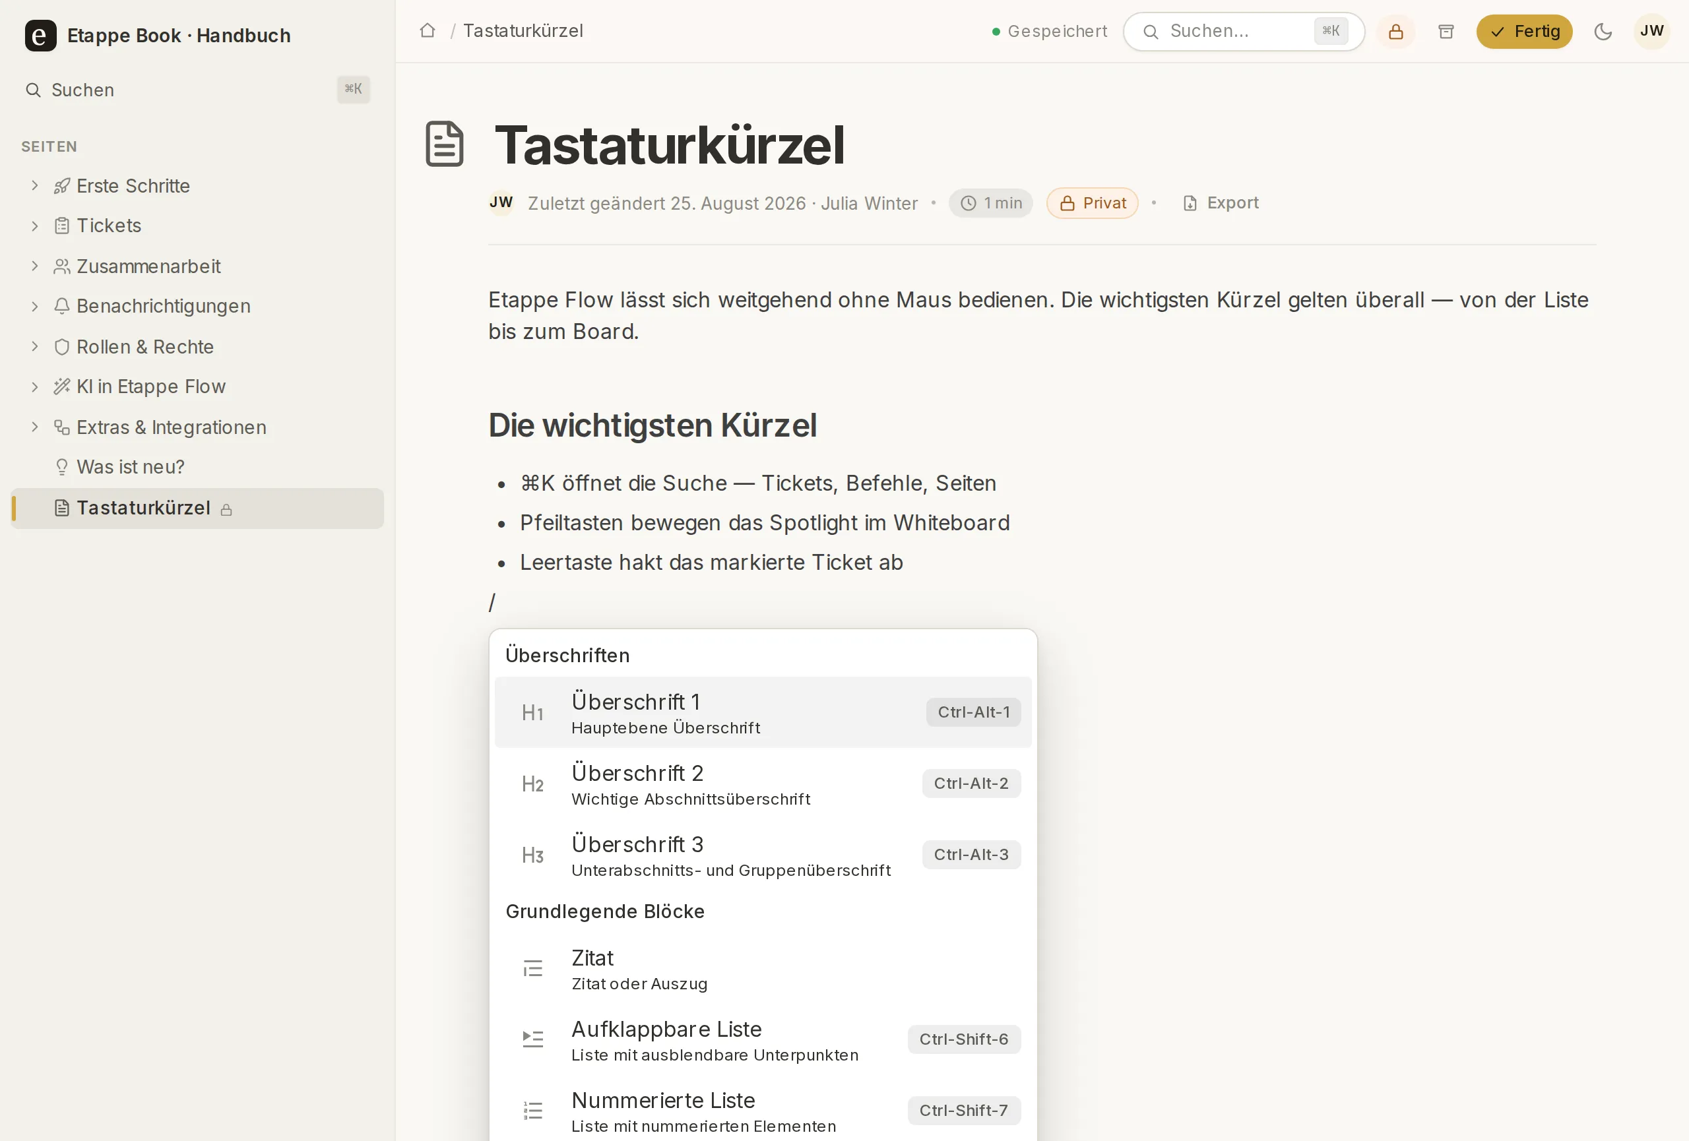1689x1141 pixels.
Task: Click the Zitat quote icon
Action: coord(532,968)
